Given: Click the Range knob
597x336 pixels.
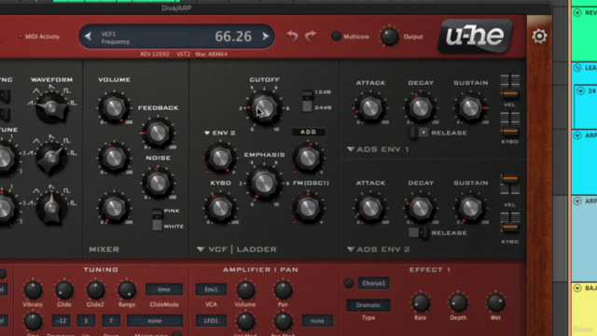Looking at the screenshot, I should pos(127,290).
